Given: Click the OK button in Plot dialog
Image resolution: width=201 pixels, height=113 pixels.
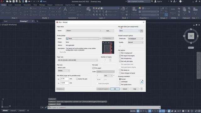Looking at the screenshot, I should point(115,89).
